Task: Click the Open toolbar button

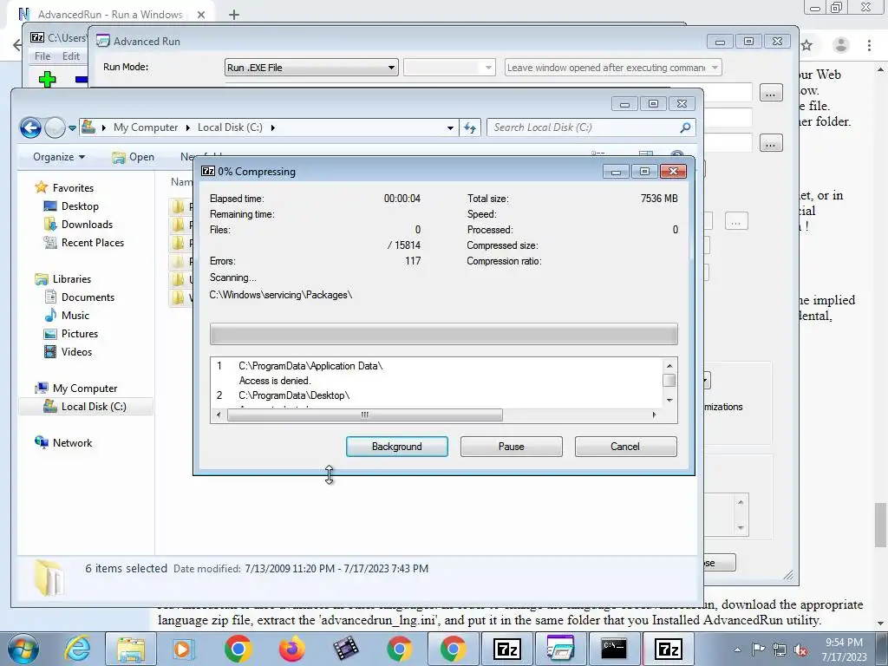Action: click(133, 157)
